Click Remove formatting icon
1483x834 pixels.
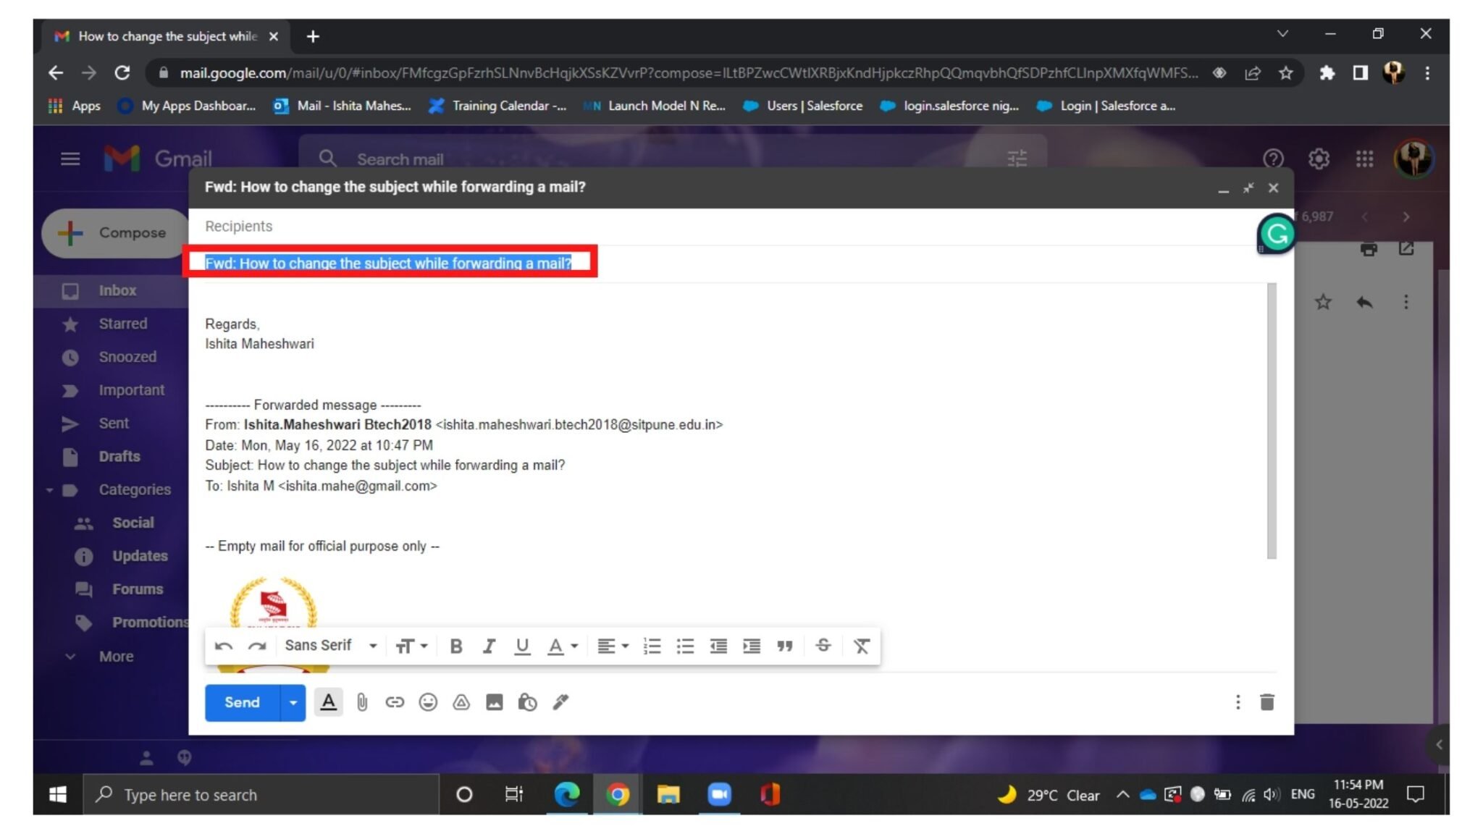(x=861, y=646)
